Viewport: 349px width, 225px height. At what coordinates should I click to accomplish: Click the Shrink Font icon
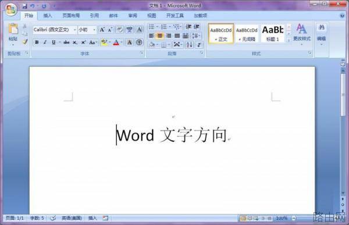coord(110,30)
